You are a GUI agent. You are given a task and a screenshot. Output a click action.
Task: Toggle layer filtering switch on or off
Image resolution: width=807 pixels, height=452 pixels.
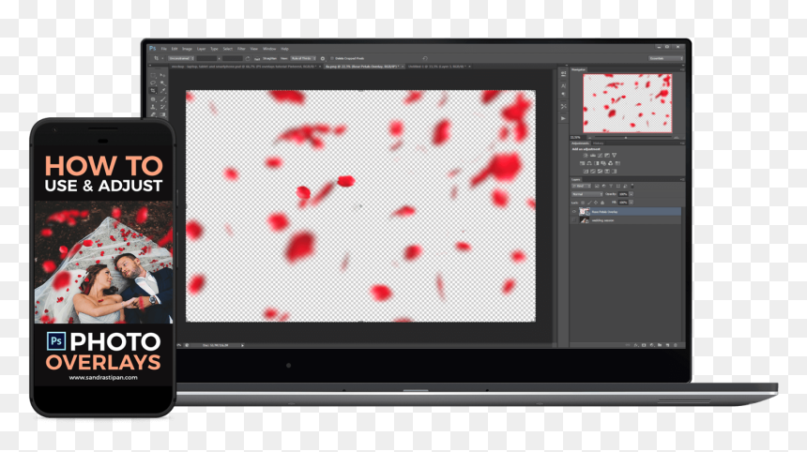632,186
